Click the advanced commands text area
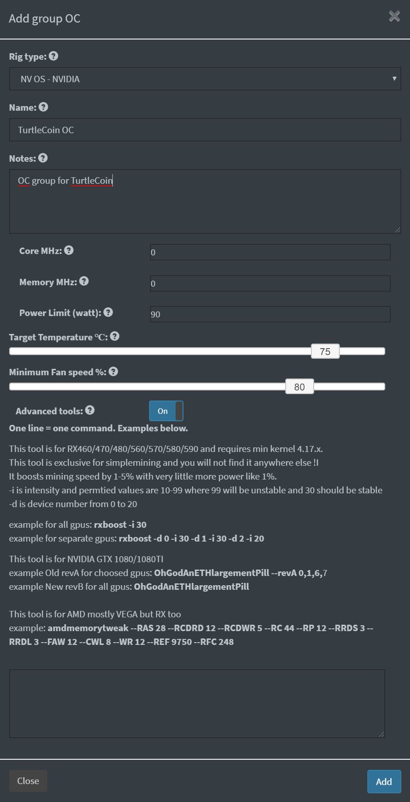Image resolution: width=410 pixels, height=802 pixels. pos(197,703)
